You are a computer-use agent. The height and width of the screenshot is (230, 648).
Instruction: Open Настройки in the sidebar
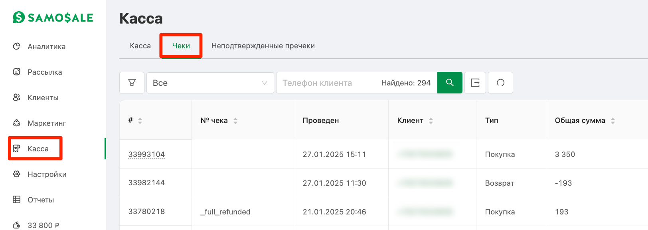(47, 174)
